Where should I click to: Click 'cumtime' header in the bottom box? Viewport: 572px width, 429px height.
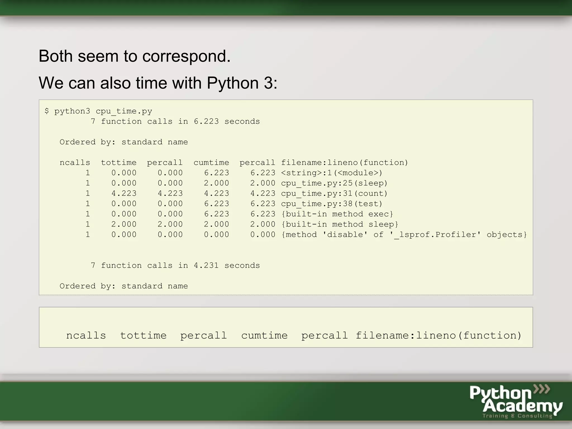click(264, 335)
